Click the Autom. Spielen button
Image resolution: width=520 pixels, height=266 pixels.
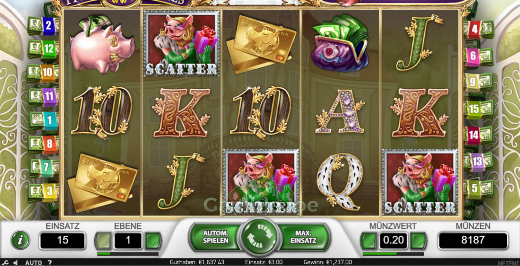coord(216,237)
